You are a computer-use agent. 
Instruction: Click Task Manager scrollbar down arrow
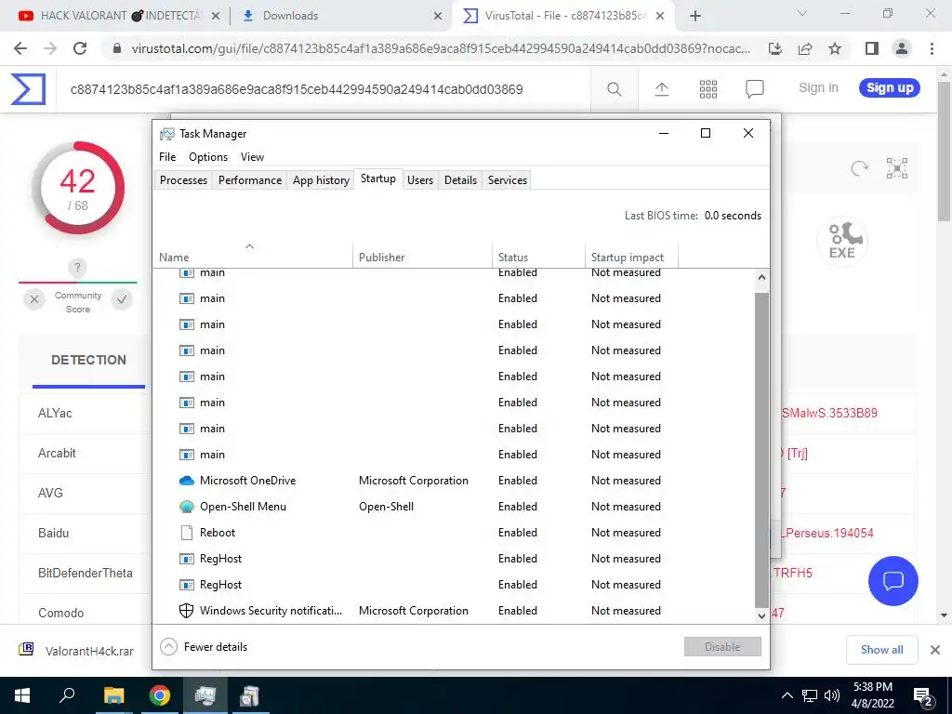click(762, 615)
